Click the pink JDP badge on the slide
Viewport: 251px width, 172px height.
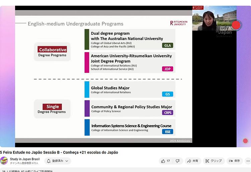[167, 69]
